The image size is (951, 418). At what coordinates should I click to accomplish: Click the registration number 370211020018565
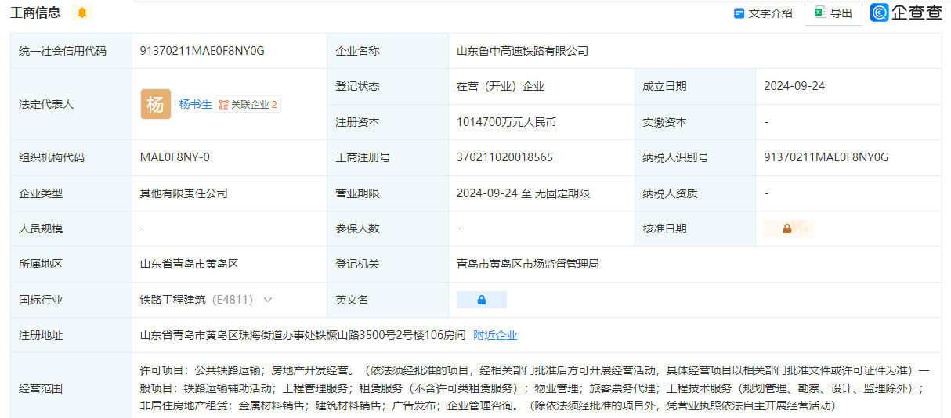504,157
